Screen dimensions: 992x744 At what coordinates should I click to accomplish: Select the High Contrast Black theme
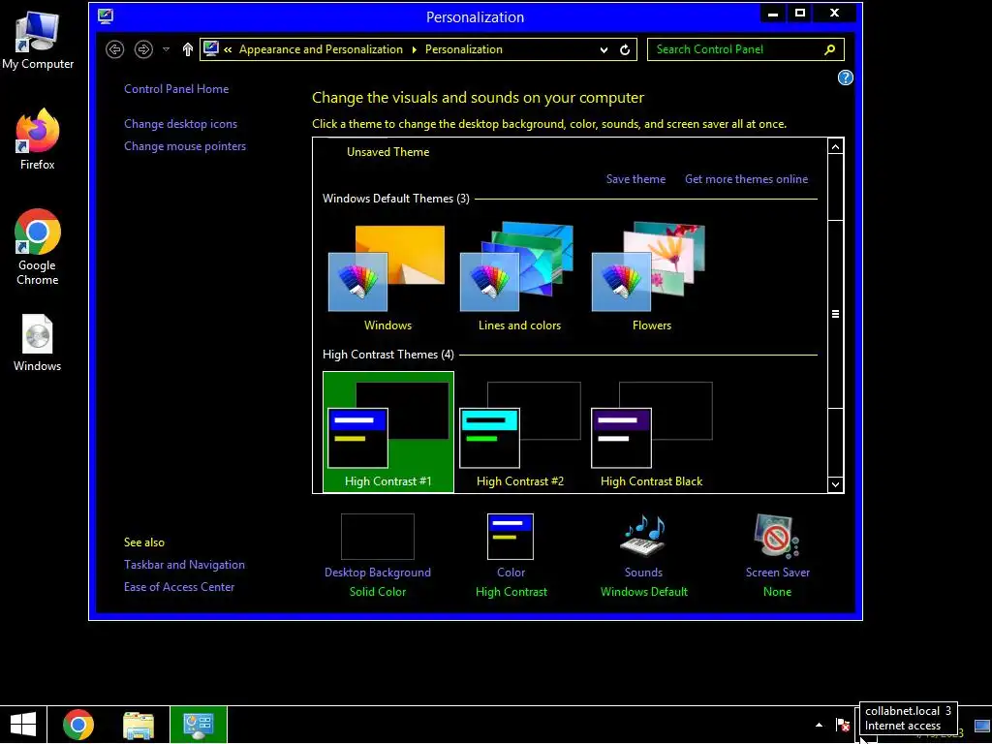[652, 432]
